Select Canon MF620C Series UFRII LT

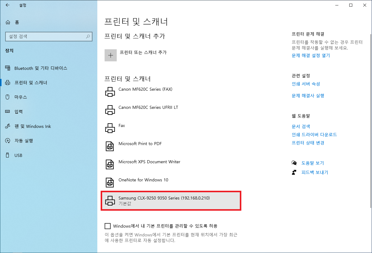(x=171, y=110)
